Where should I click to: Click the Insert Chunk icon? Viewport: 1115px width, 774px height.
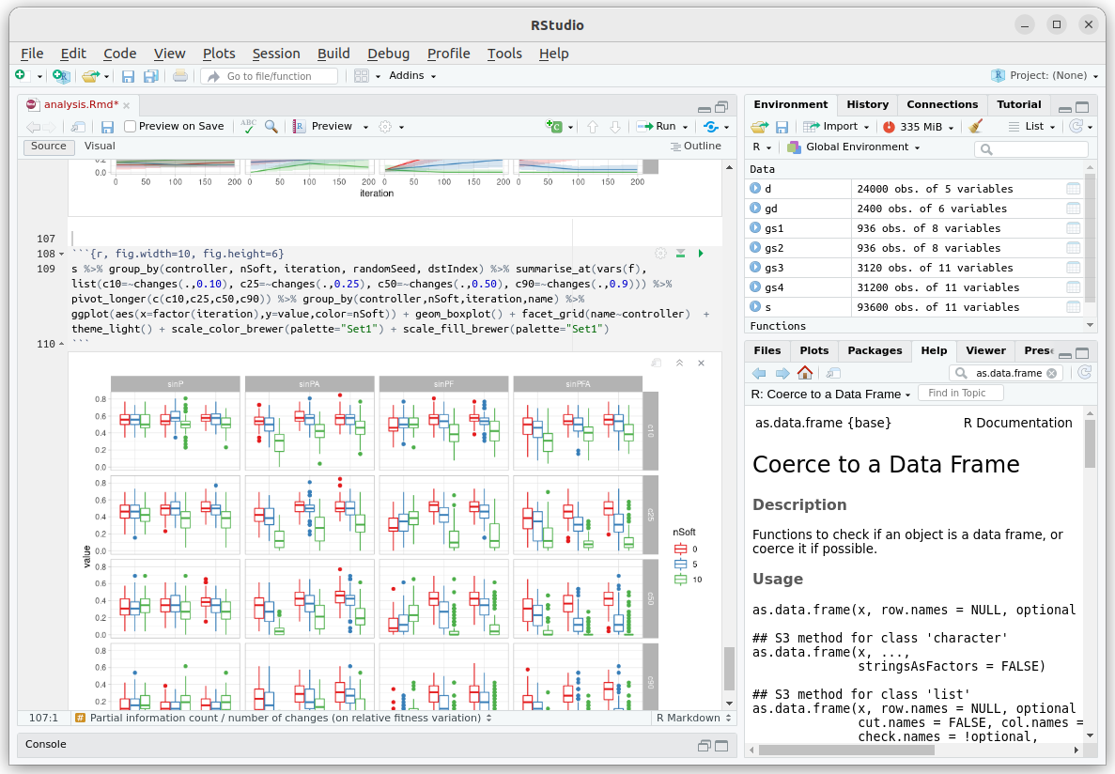pyautogui.click(x=554, y=126)
